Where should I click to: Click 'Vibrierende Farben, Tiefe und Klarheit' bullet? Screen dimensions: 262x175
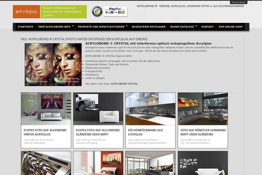(x=107, y=64)
